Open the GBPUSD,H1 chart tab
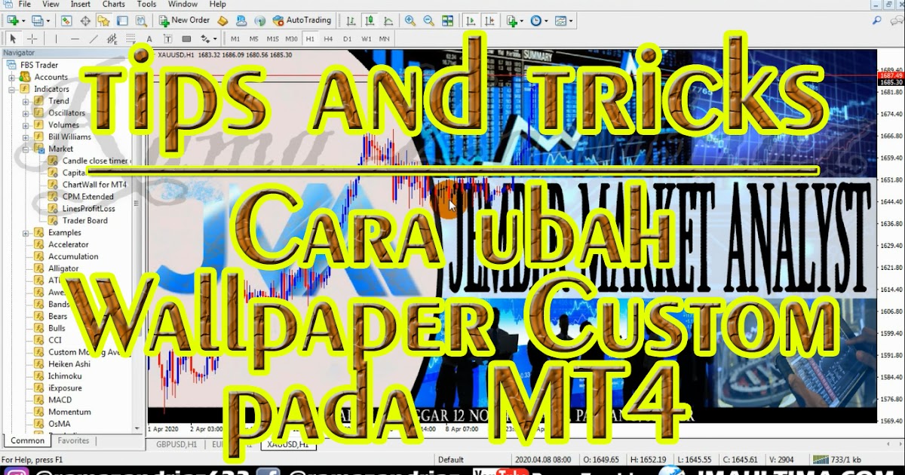 click(x=178, y=446)
